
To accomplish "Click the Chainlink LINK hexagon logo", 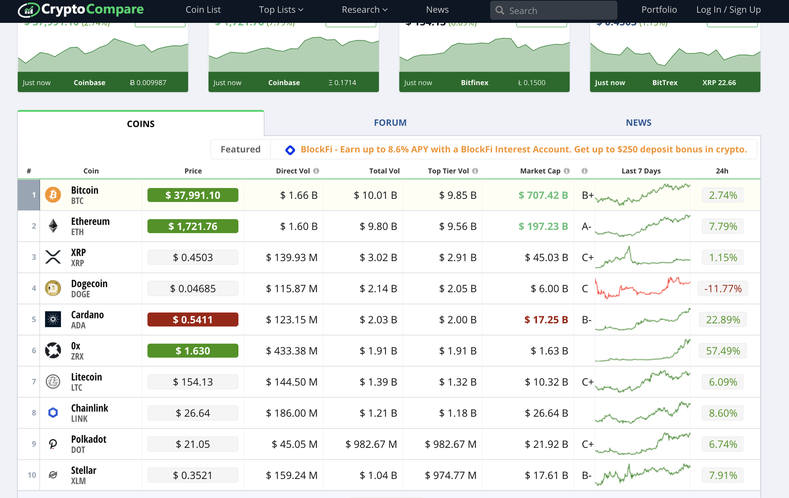I will click(53, 413).
